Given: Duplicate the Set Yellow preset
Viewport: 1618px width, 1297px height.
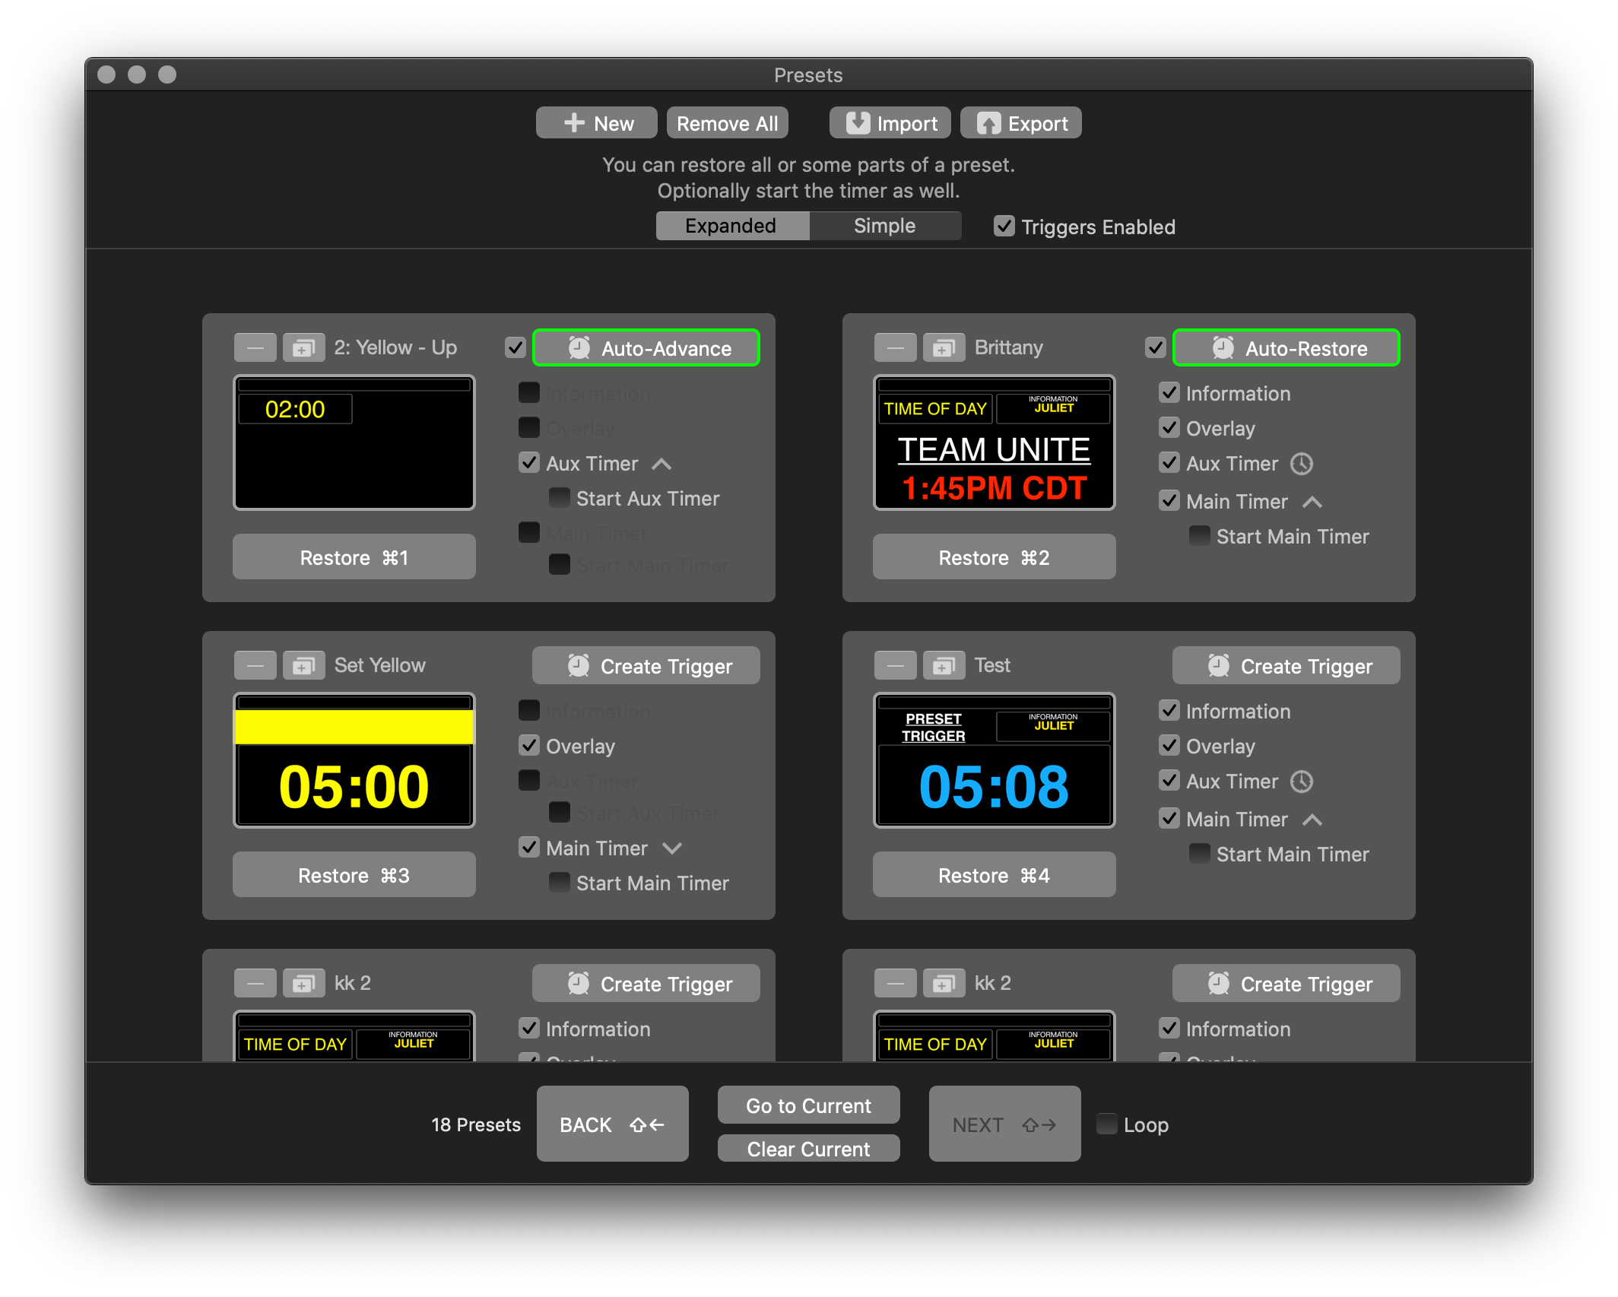Looking at the screenshot, I should 303,666.
